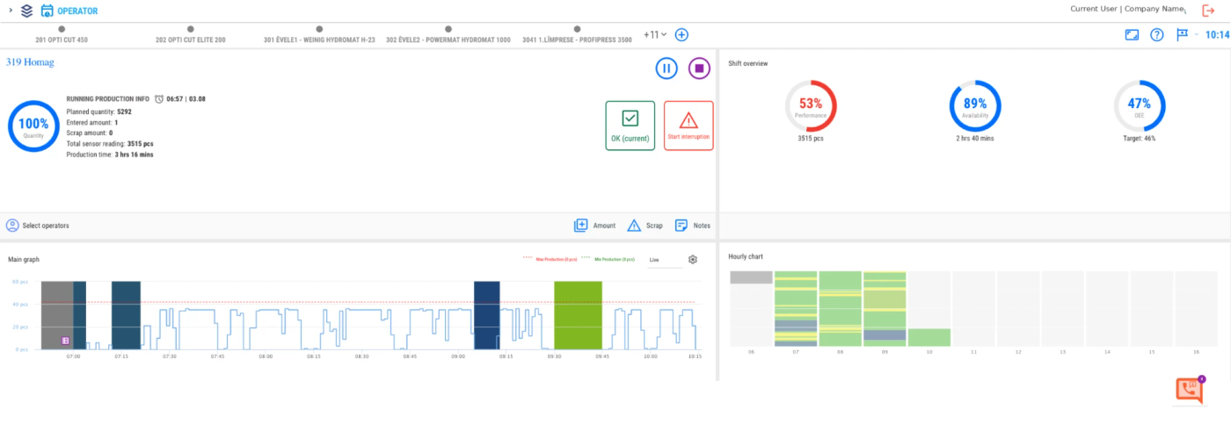Toggle the Min Production legend entry

pyautogui.click(x=608, y=259)
